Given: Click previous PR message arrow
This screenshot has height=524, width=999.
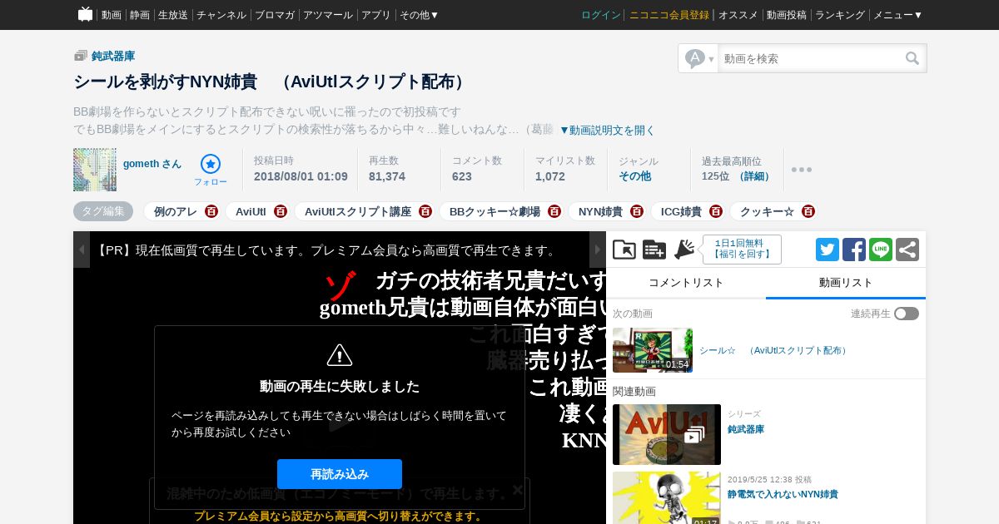Looking at the screenshot, I should point(82,250).
